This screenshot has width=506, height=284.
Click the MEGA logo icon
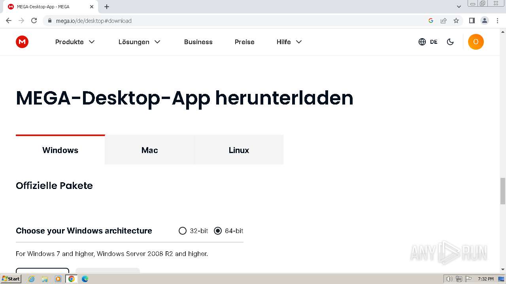(x=22, y=42)
